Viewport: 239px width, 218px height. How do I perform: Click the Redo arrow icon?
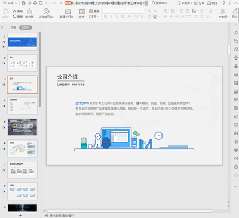point(54,3)
